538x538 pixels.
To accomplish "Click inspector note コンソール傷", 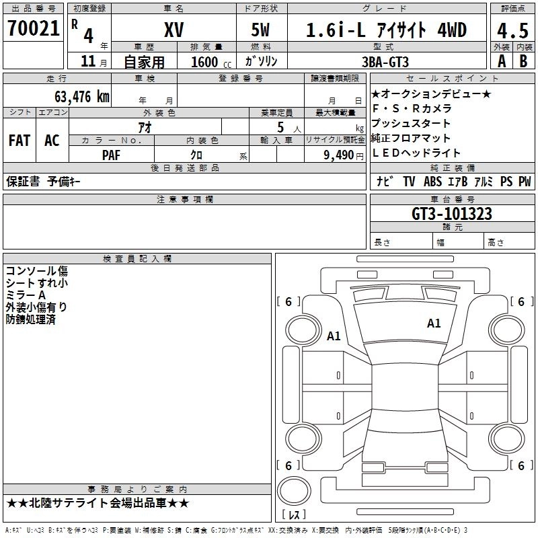I will 37,271.
